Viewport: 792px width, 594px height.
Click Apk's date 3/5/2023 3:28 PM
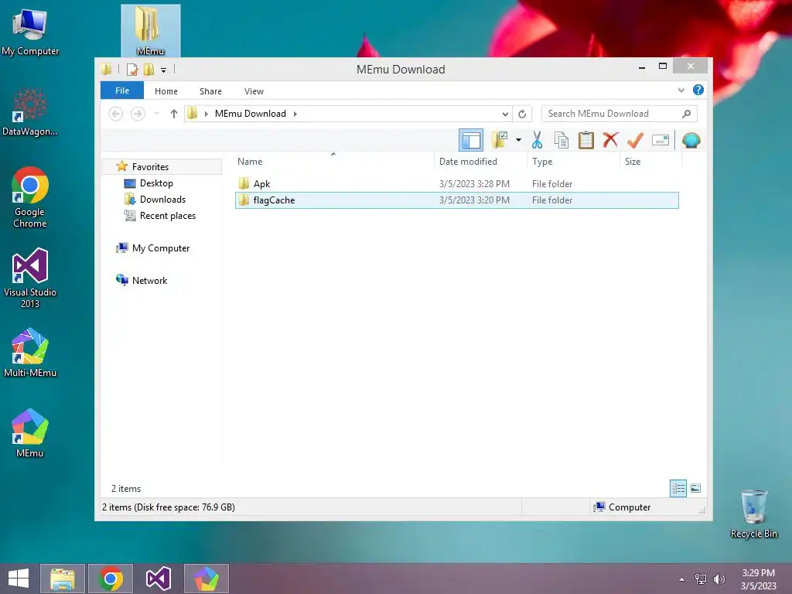pyautogui.click(x=474, y=184)
